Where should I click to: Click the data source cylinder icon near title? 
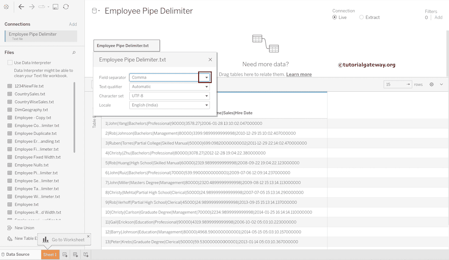[x=94, y=11]
